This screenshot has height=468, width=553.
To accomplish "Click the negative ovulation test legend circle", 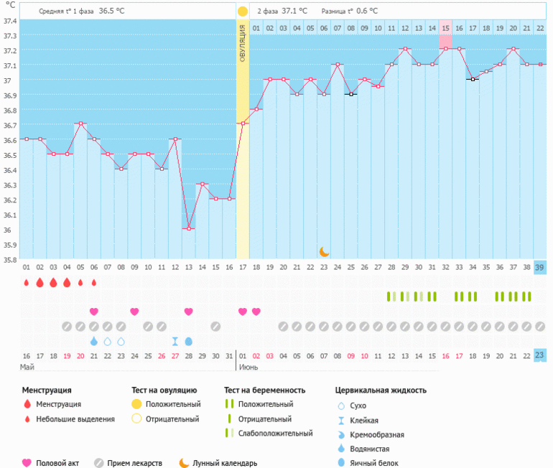I will click(x=136, y=418).
